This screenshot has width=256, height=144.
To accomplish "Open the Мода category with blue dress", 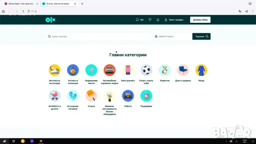I will pos(201,73).
